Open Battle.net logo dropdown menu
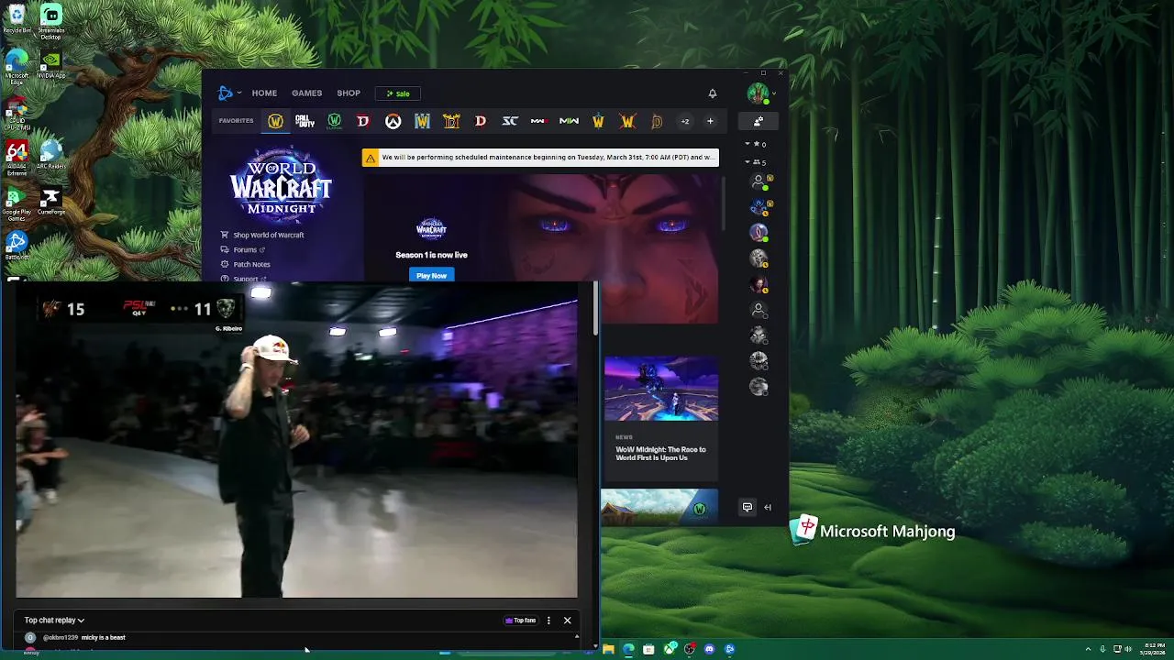1174x660 pixels. (x=229, y=93)
